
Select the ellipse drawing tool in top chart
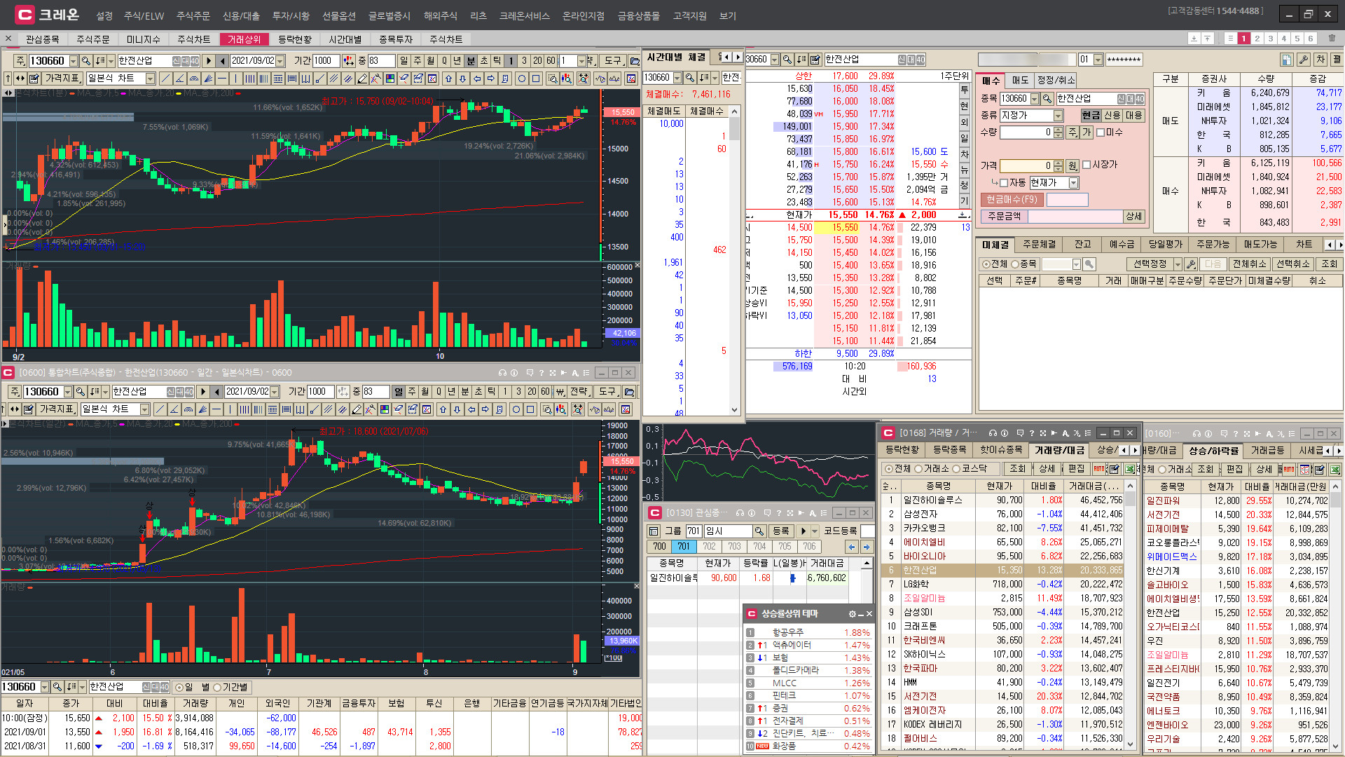pyautogui.click(x=521, y=79)
